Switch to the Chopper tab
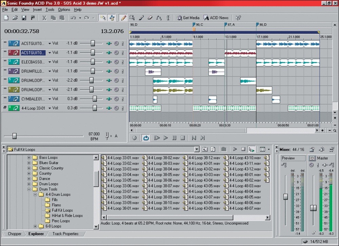 15,234
